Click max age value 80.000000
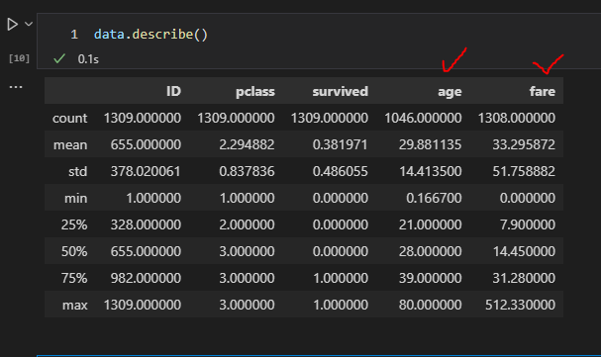This screenshot has width=601, height=357. click(x=430, y=305)
